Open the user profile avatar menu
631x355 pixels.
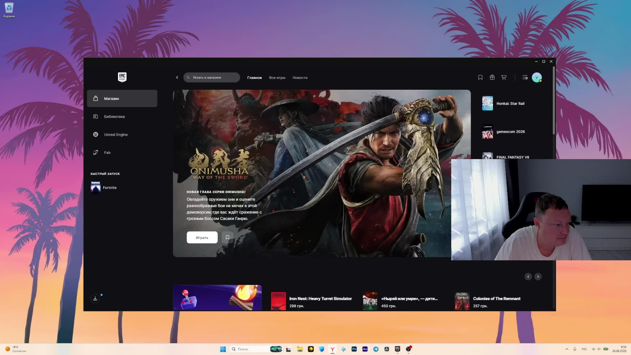(537, 78)
